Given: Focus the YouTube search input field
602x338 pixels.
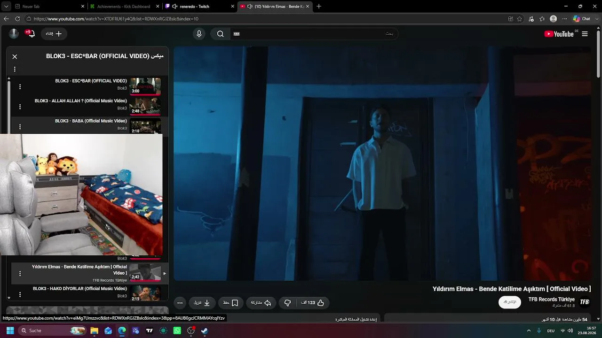Looking at the screenshot, I should coord(314,34).
